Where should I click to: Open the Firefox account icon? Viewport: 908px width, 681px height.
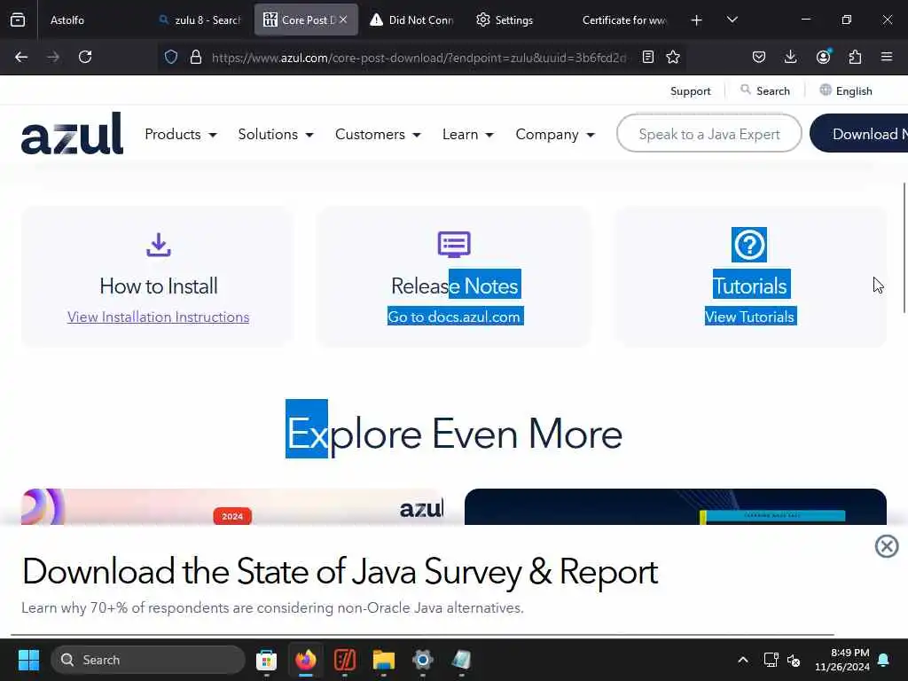(823, 57)
